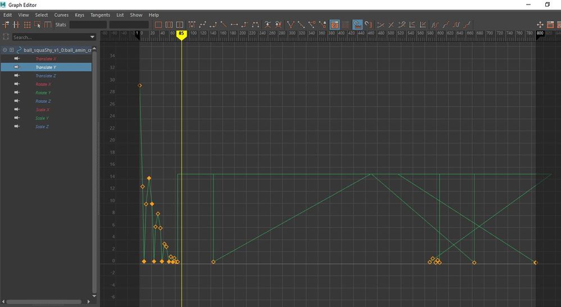Disable stacked curve display
Screen dimensions: 561x307
423,25
